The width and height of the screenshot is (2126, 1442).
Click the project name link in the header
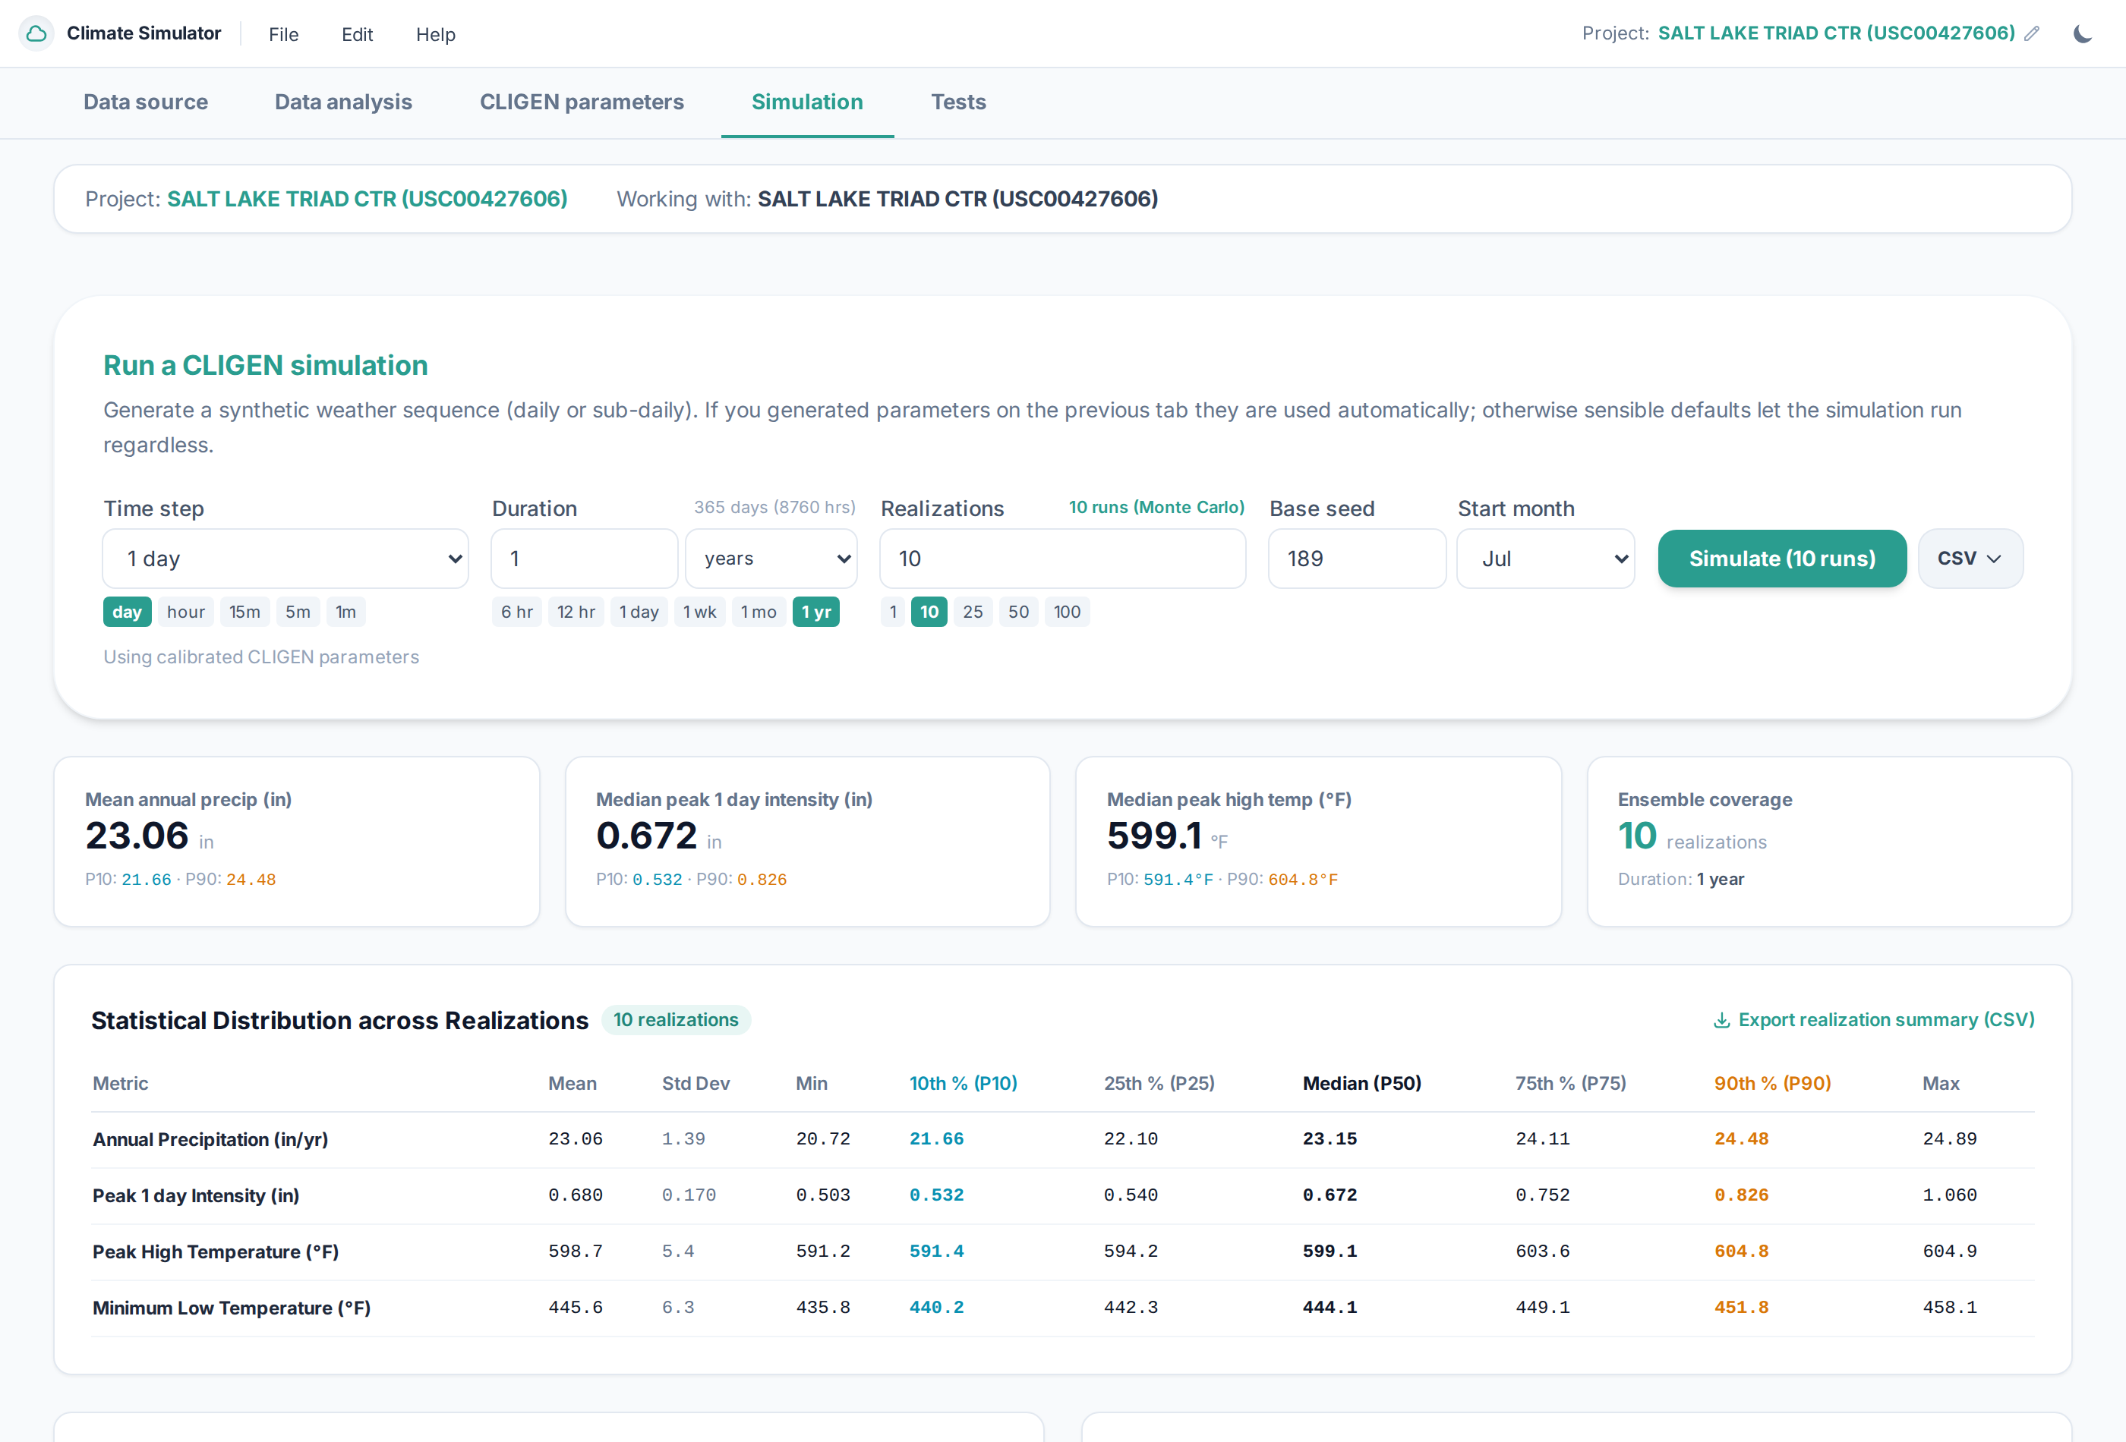click(x=1836, y=34)
